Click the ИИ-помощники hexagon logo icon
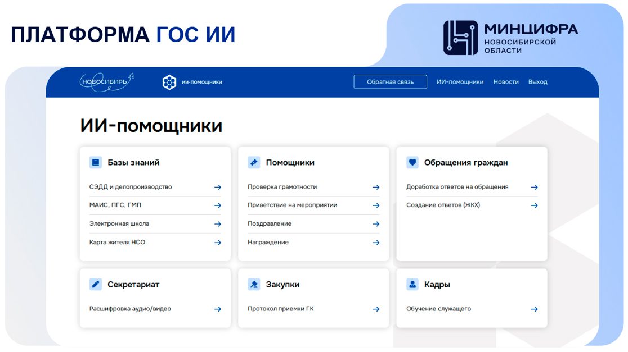The image size is (628, 352). tap(169, 82)
